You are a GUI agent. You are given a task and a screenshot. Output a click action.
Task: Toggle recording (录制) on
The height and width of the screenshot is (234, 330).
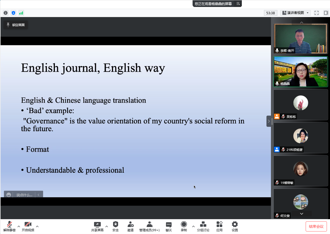click(x=184, y=226)
